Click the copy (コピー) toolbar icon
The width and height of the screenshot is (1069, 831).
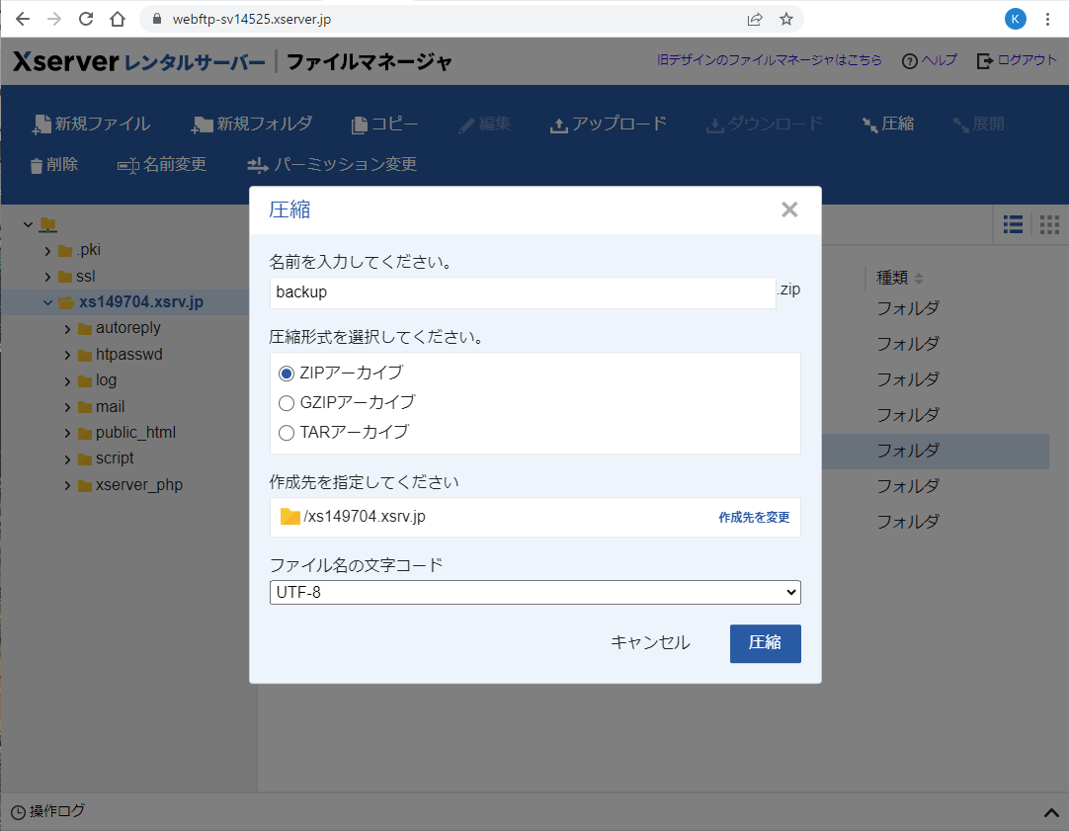(360, 125)
